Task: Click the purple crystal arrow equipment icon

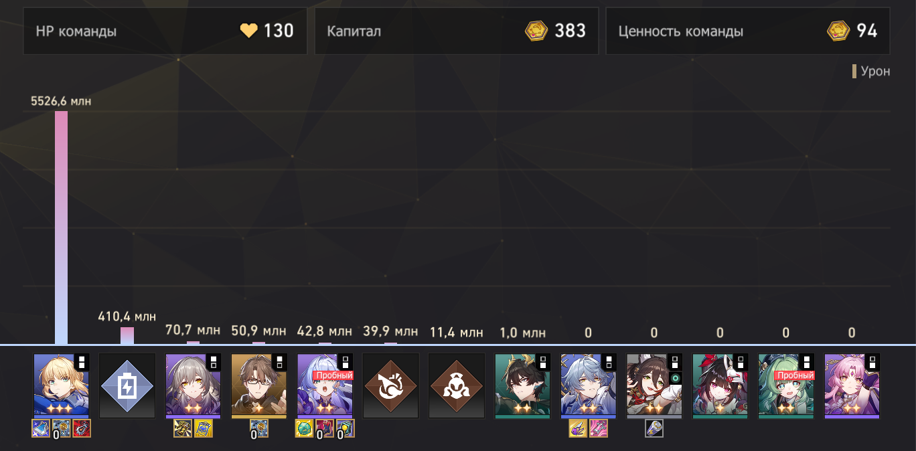Action: click(x=578, y=428)
